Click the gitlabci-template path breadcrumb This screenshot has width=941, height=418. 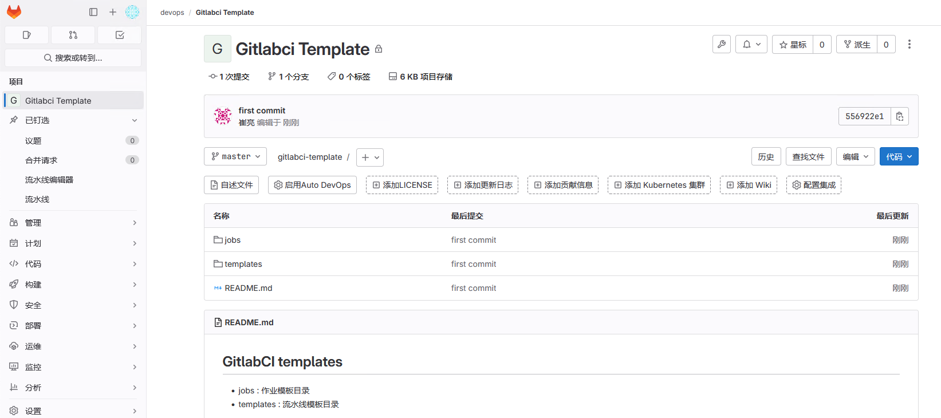point(310,157)
